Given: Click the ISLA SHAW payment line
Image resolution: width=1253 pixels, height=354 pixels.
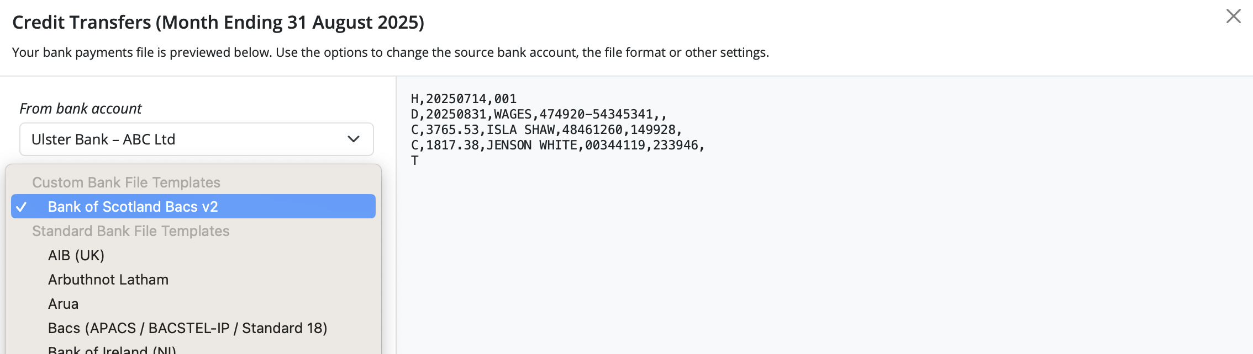Looking at the screenshot, I should tap(546, 130).
